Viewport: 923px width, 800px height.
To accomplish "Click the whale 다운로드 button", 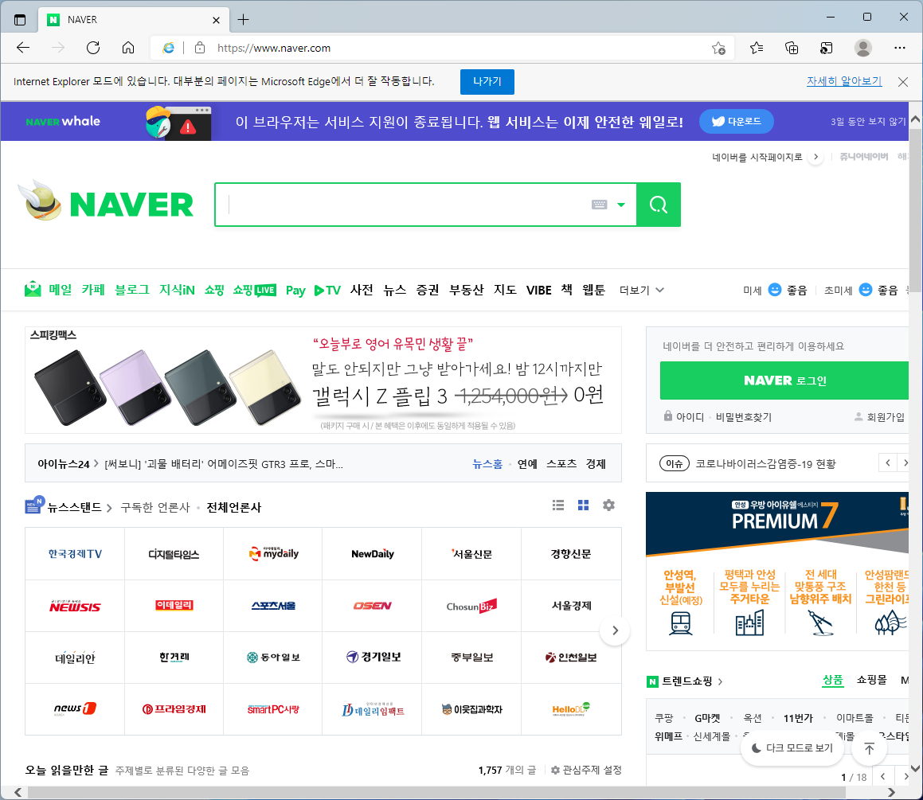I will click(736, 121).
